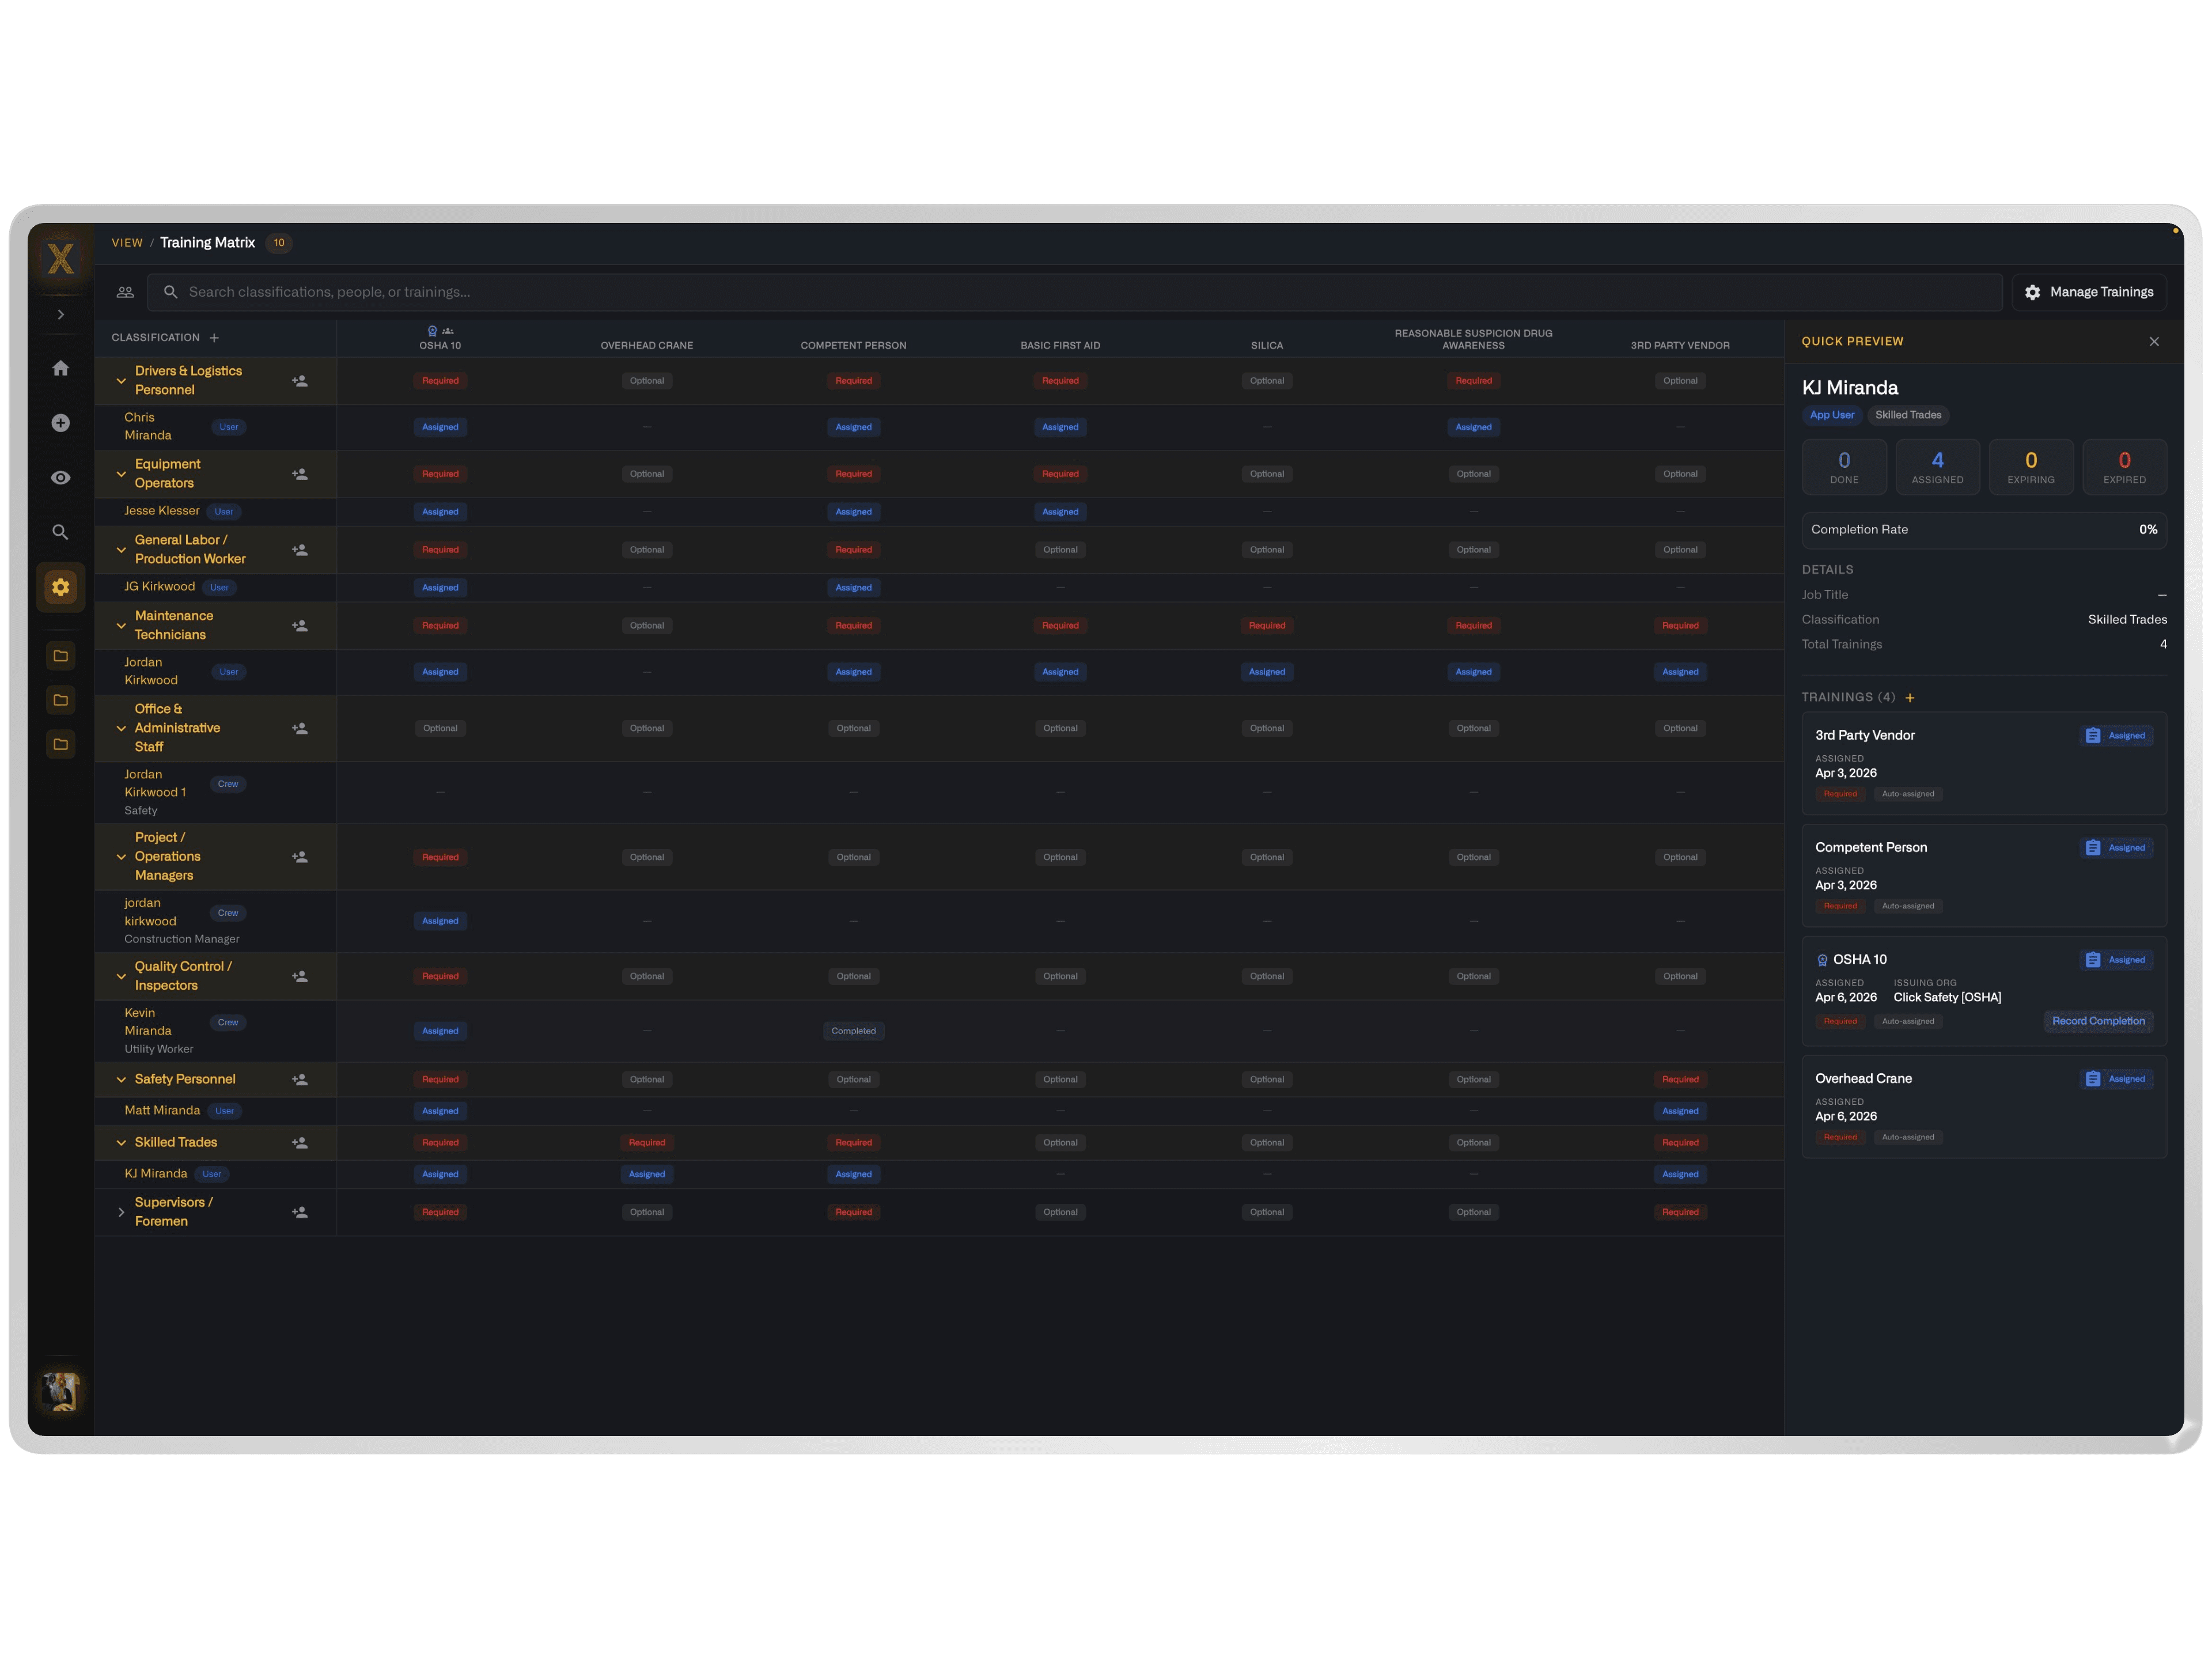Click Kevin Miranda's Competent Person Completed badge
The width and height of the screenshot is (2212, 1659).
854,1031
